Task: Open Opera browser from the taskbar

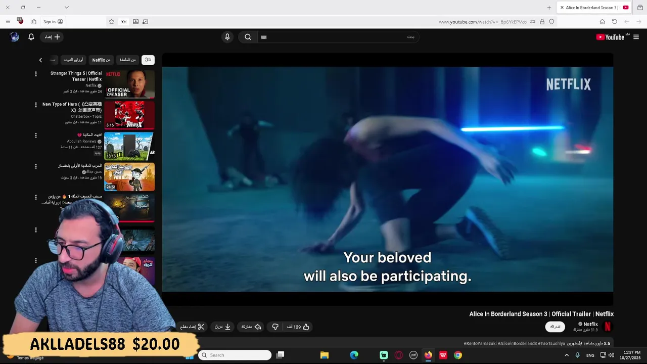Action: pos(399,355)
